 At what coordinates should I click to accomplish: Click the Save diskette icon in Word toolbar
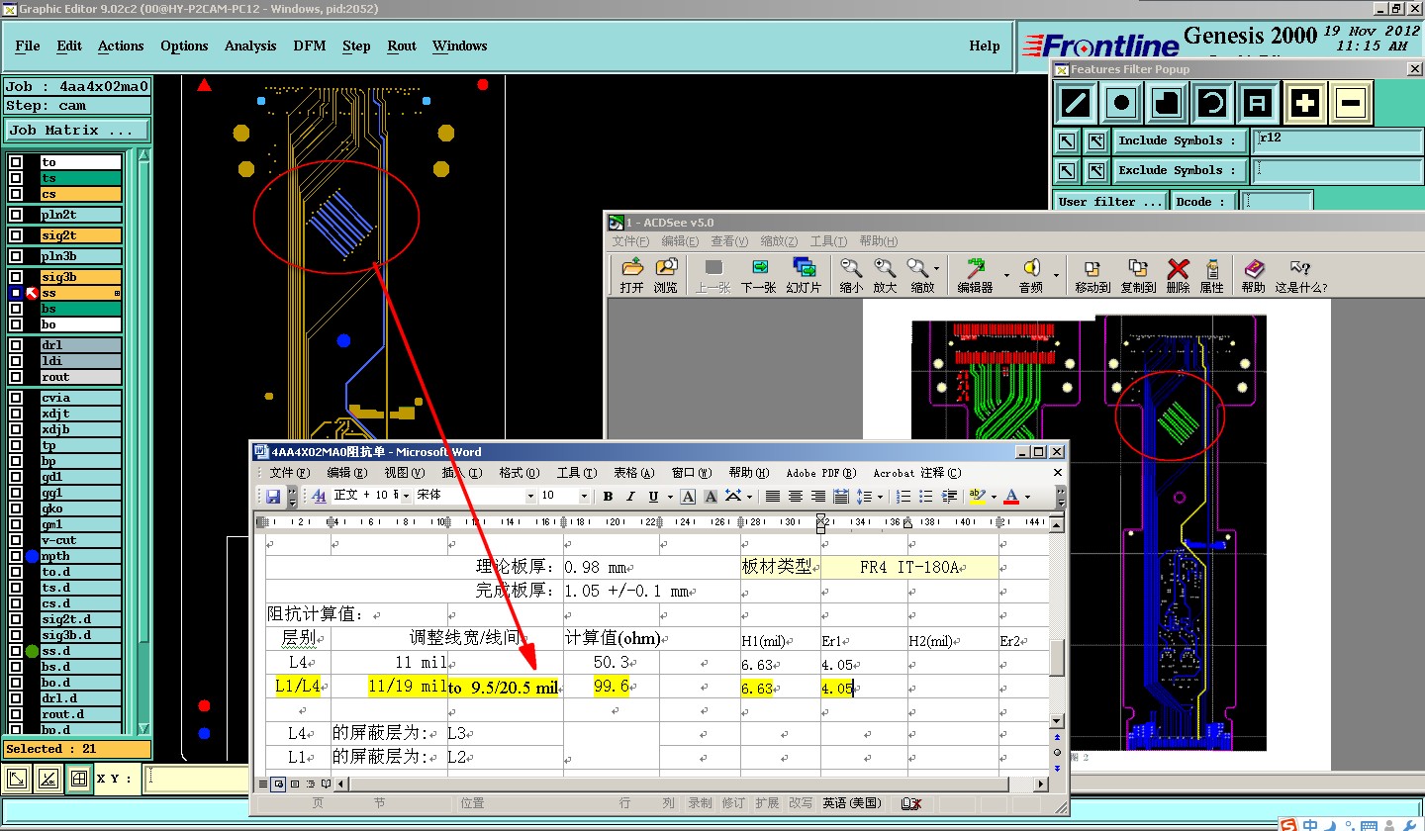tap(273, 496)
